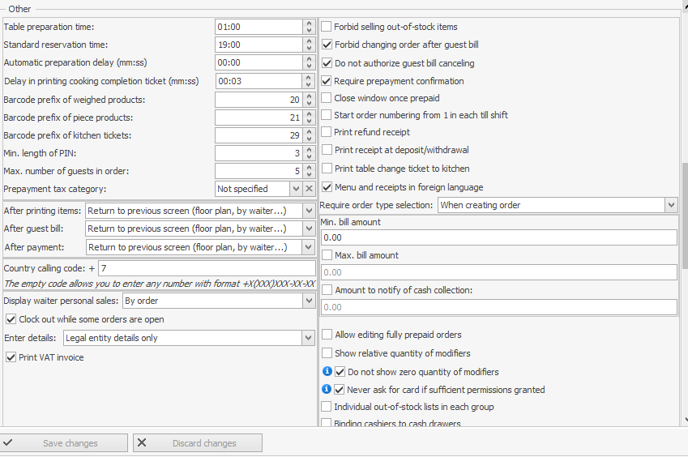Toggle Close window once prepaid checkbox
The height and width of the screenshot is (457, 688).
pos(327,98)
